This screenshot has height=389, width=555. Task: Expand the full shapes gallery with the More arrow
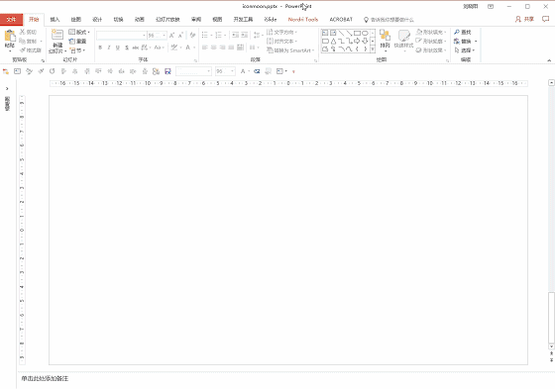coord(373,49)
